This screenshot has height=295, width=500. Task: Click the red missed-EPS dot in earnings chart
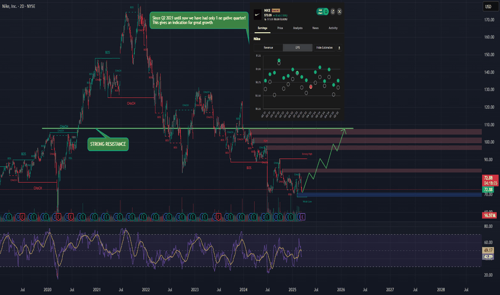(311, 87)
